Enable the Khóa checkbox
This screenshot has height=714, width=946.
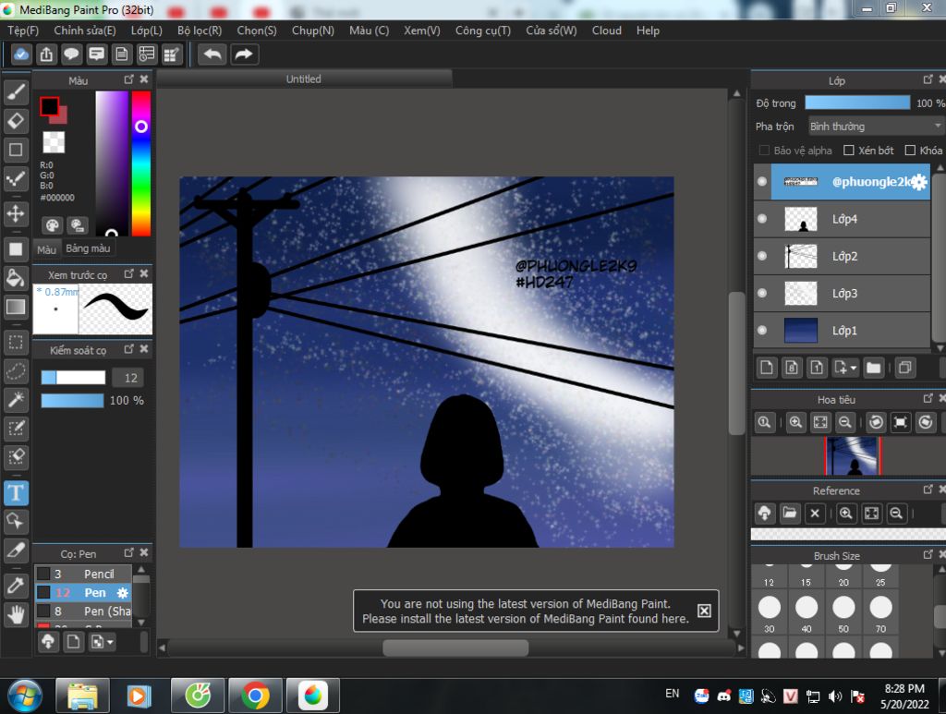(x=910, y=151)
